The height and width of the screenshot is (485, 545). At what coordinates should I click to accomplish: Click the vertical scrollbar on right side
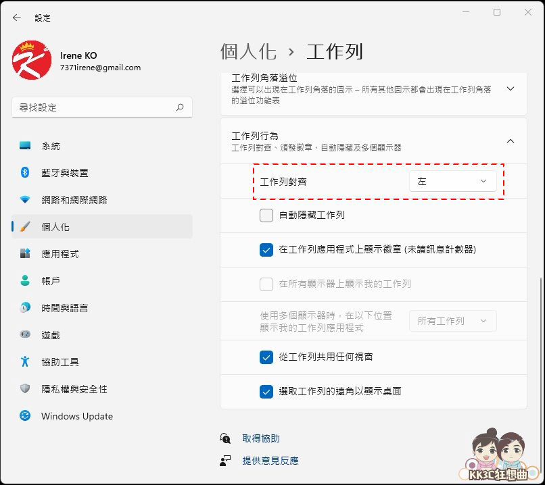540,338
